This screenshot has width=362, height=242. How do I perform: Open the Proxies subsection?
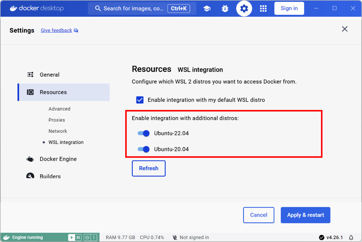[x=57, y=120]
